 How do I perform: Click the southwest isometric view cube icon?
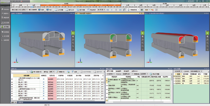(x=129, y=10)
